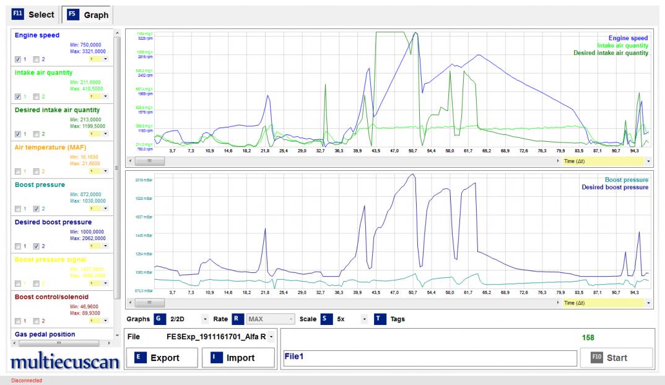This screenshot has width=665, height=385.
Task: Click the Import button
Action: [238, 358]
